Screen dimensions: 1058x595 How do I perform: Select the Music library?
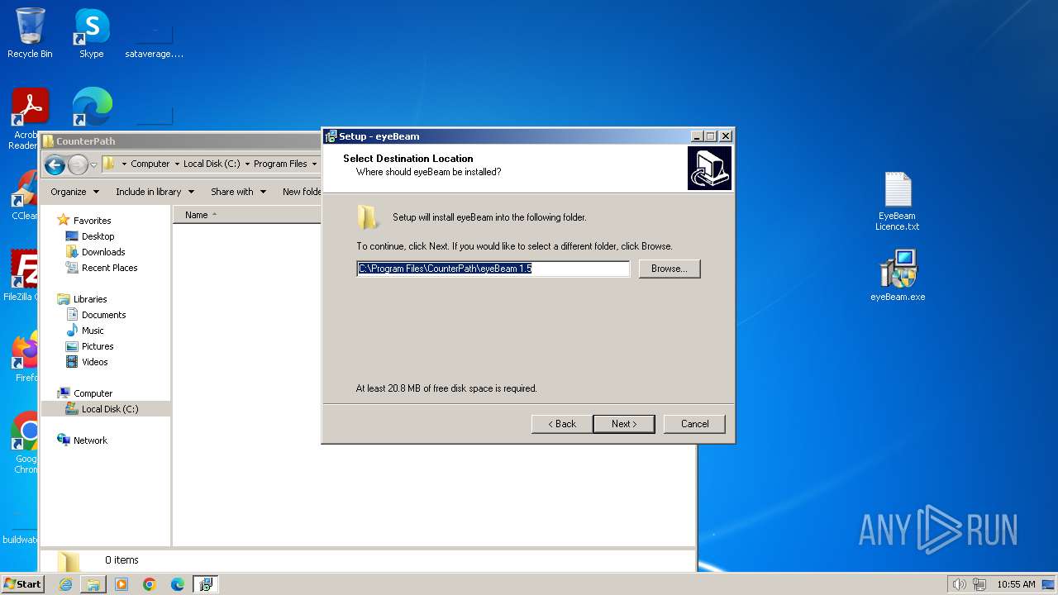coord(93,331)
